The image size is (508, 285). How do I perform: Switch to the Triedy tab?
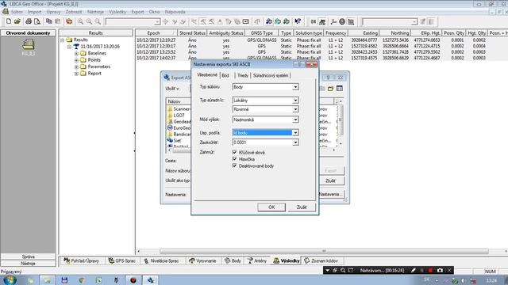[x=243, y=75]
